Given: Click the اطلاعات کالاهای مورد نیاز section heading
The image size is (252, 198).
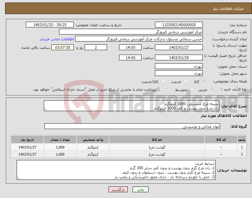Looking at the screenshot, I should (224, 116).
